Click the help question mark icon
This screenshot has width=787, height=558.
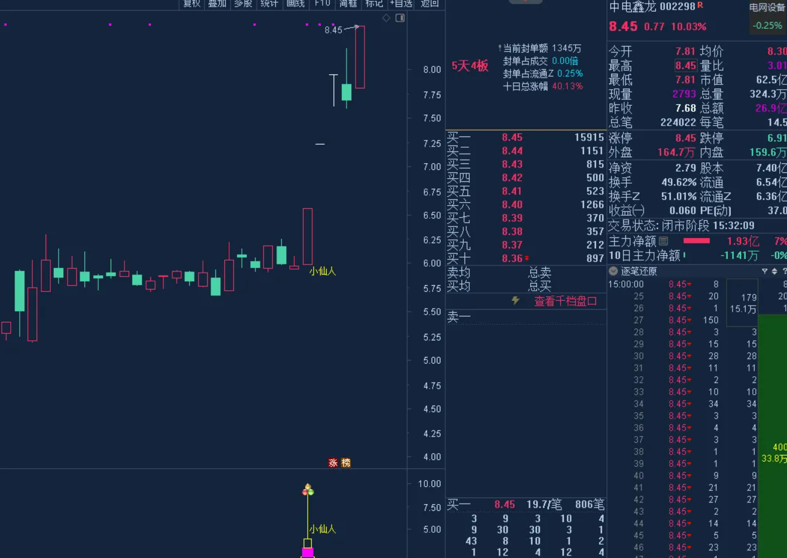[x=785, y=271]
